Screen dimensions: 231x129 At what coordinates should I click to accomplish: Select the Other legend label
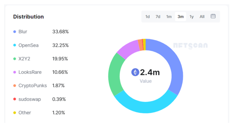pos(25,113)
